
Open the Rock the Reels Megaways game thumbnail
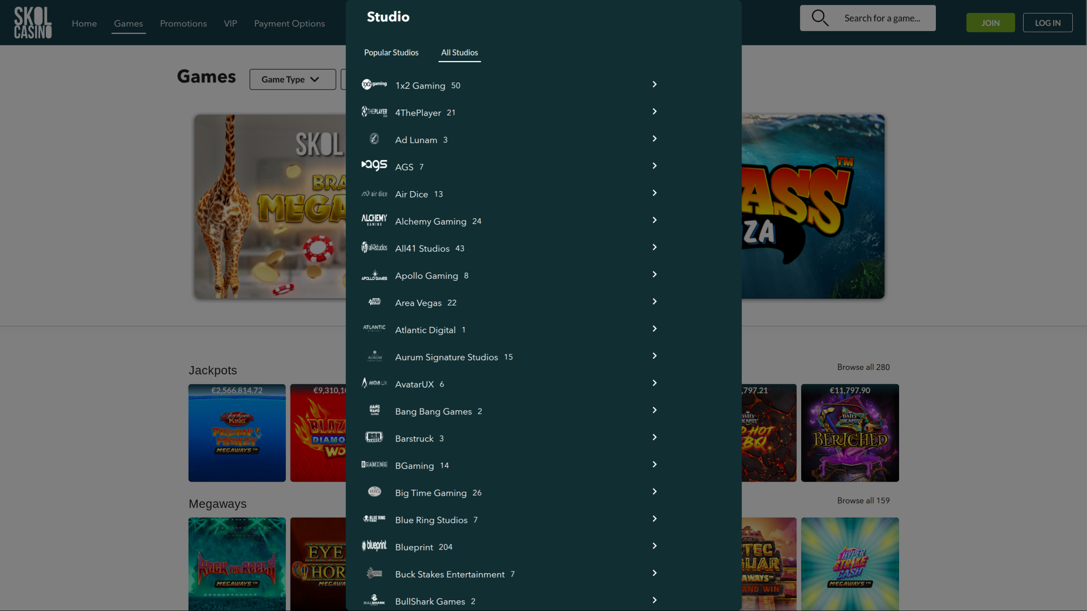pyautogui.click(x=237, y=564)
